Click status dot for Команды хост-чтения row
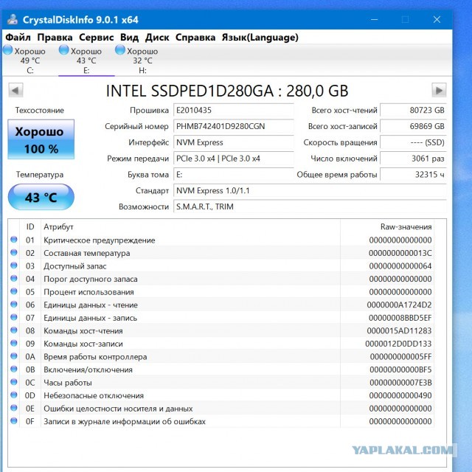 point(14,330)
